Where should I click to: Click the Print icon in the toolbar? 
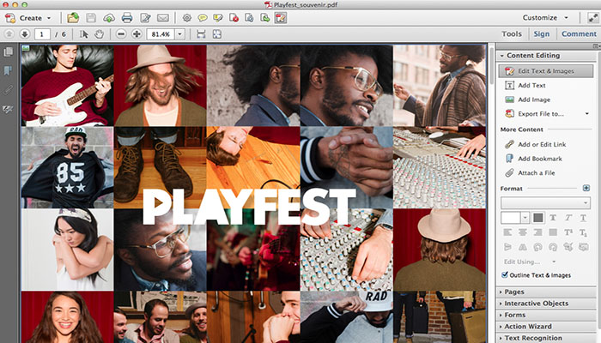[x=126, y=17]
